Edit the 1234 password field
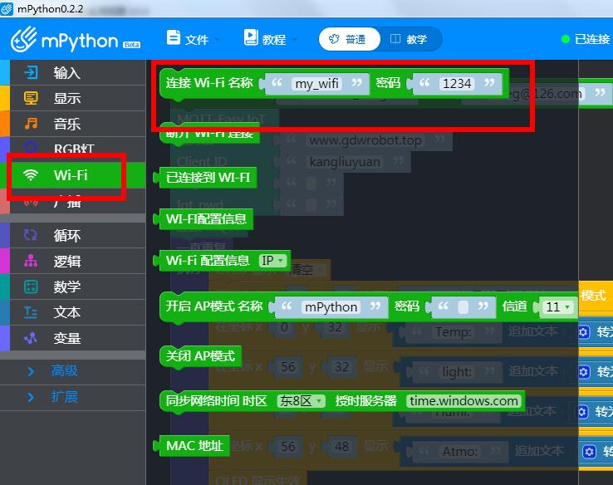 [457, 84]
